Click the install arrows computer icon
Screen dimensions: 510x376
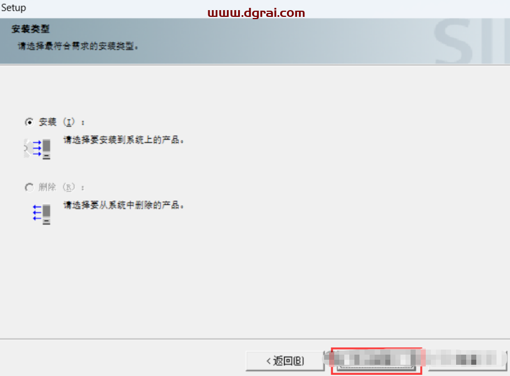(x=38, y=149)
